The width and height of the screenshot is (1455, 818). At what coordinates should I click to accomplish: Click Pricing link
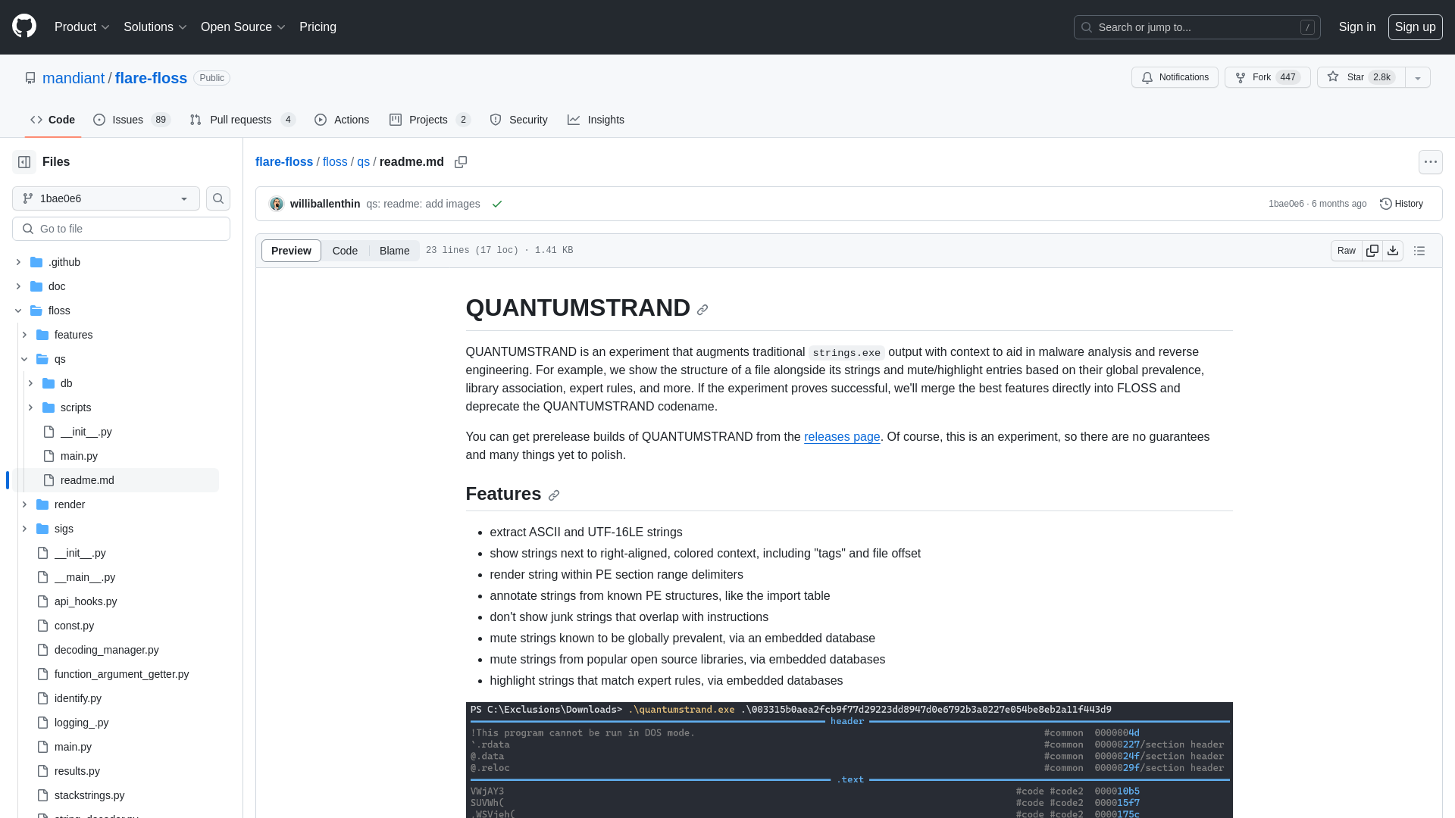[318, 27]
